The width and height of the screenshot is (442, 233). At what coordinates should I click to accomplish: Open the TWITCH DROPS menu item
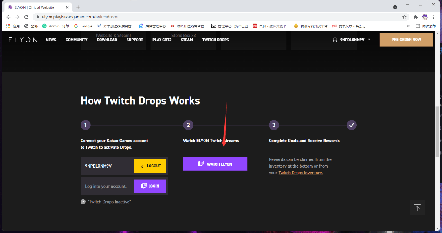click(215, 40)
